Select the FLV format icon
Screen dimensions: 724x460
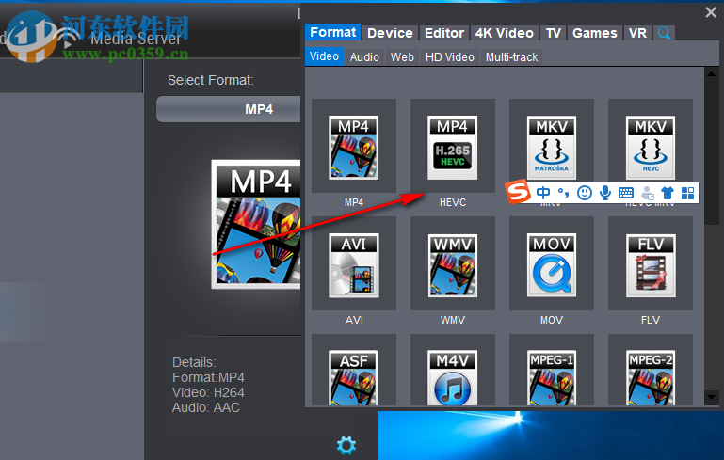(651, 265)
